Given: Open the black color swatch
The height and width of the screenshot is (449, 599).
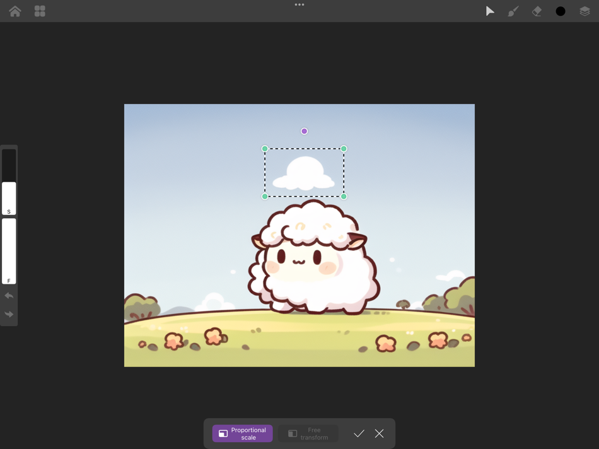Looking at the screenshot, I should tap(561, 11).
